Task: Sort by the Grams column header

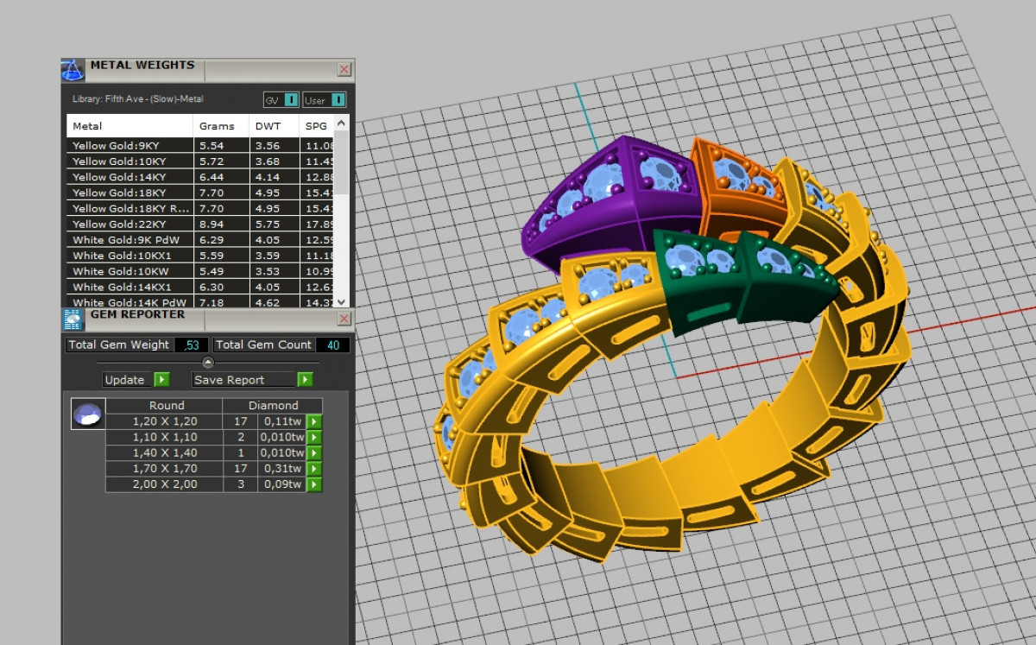Action: pyautogui.click(x=217, y=126)
